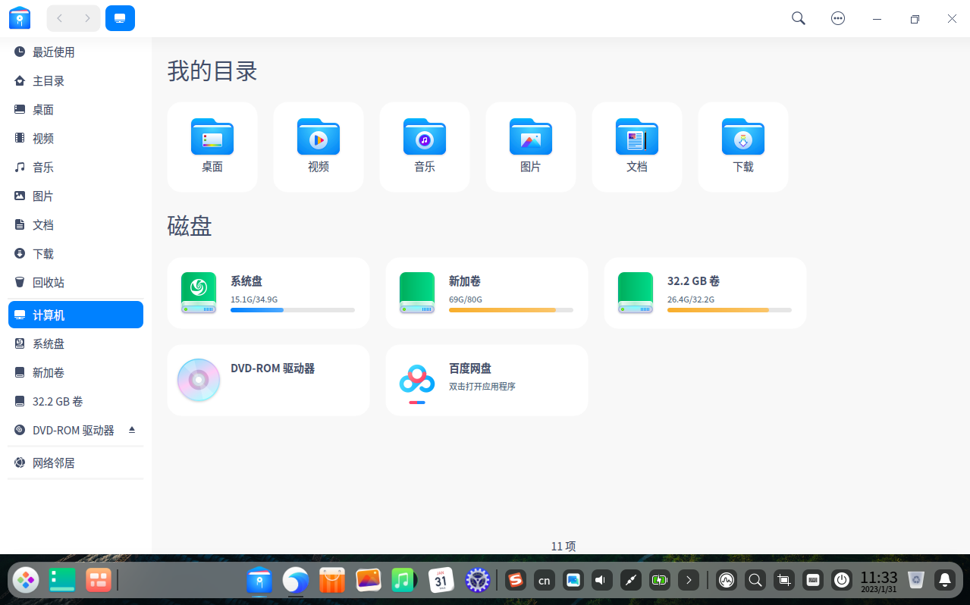
Task: Toggle the onscreen keyboard tray icon
Action: pyautogui.click(x=812, y=580)
